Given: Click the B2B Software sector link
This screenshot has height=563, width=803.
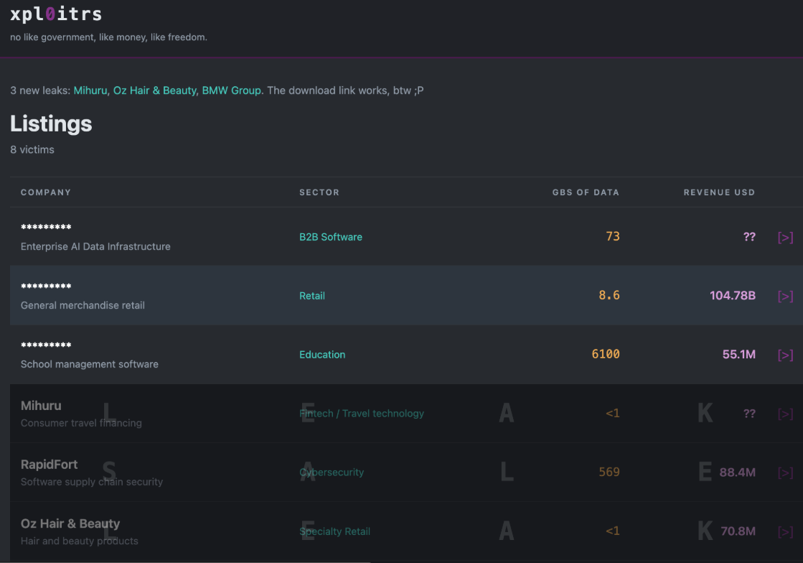Looking at the screenshot, I should [x=331, y=237].
